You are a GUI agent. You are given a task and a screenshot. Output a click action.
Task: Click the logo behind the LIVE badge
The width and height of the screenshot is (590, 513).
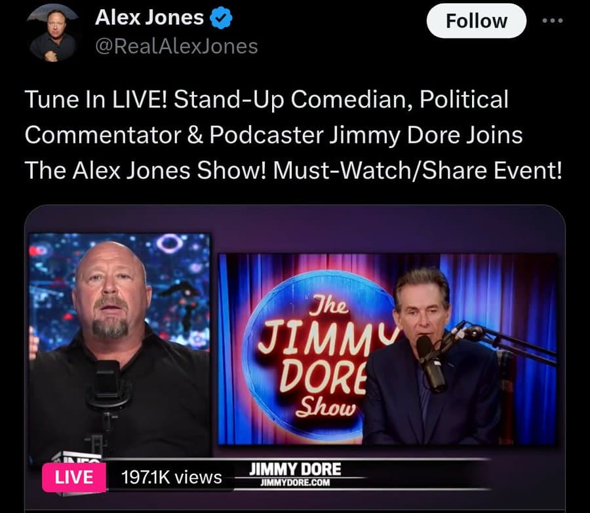tap(77, 457)
